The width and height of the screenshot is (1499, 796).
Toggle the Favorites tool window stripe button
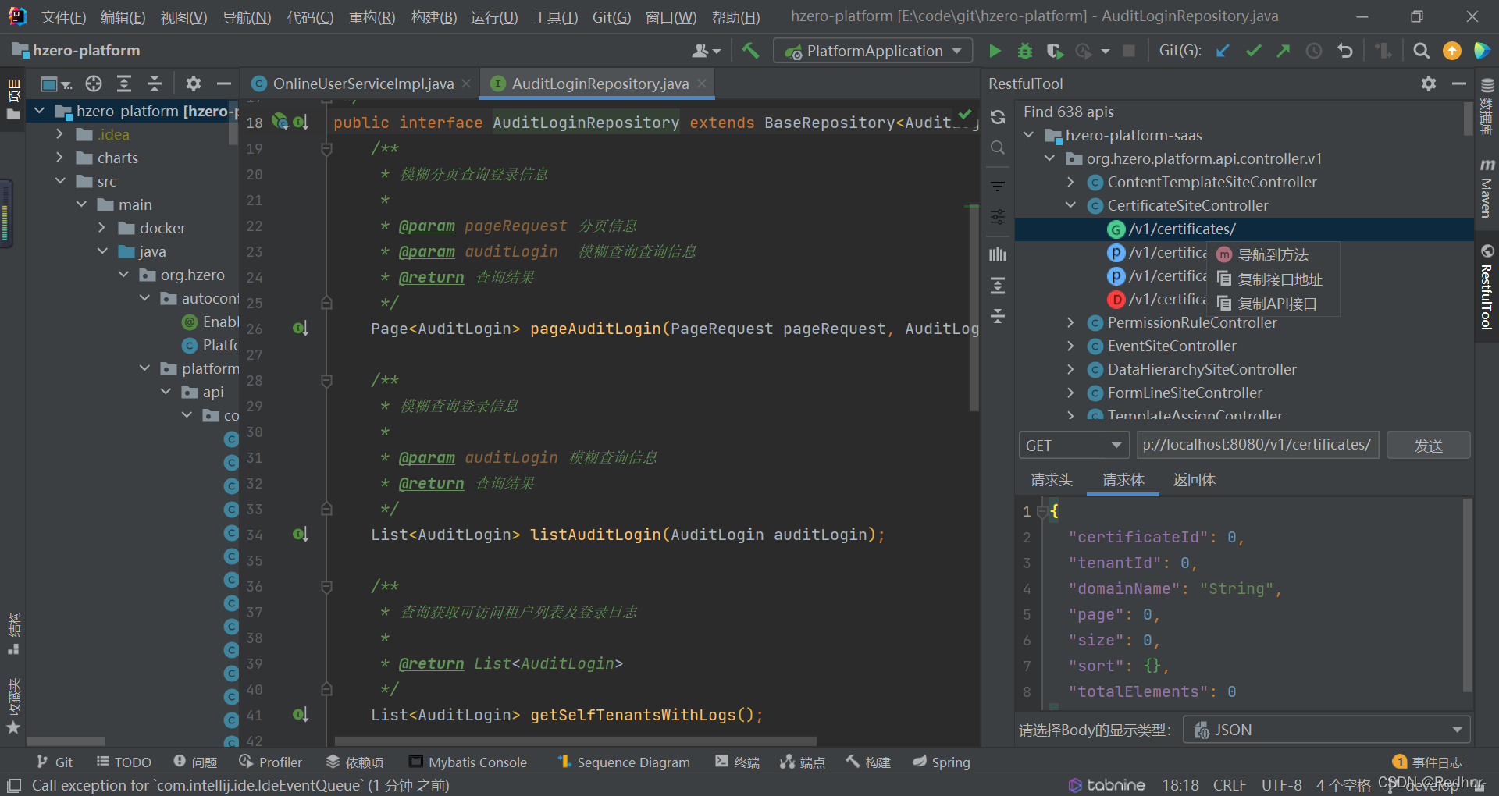click(x=13, y=706)
